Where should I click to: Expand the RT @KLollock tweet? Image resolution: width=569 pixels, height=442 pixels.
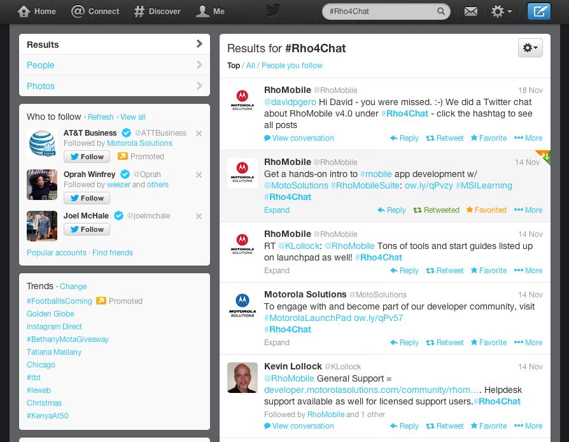click(x=277, y=271)
